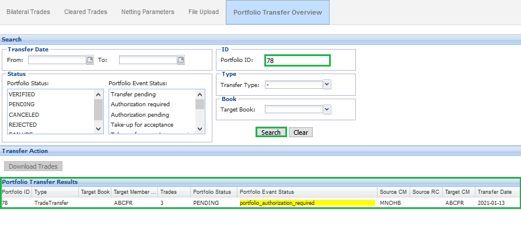This screenshot has width=521, height=230.
Task: Click the Portfolio Event Status down arrow
Action: coord(200,128)
